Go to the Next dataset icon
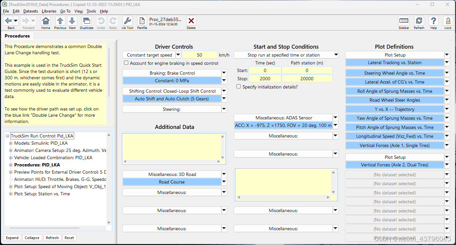This screenshot has height=245, width=456. tap(72, 21)
